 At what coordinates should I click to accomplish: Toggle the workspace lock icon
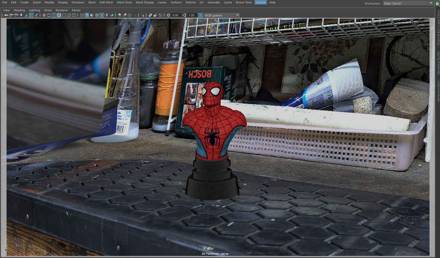coord(437,4)
